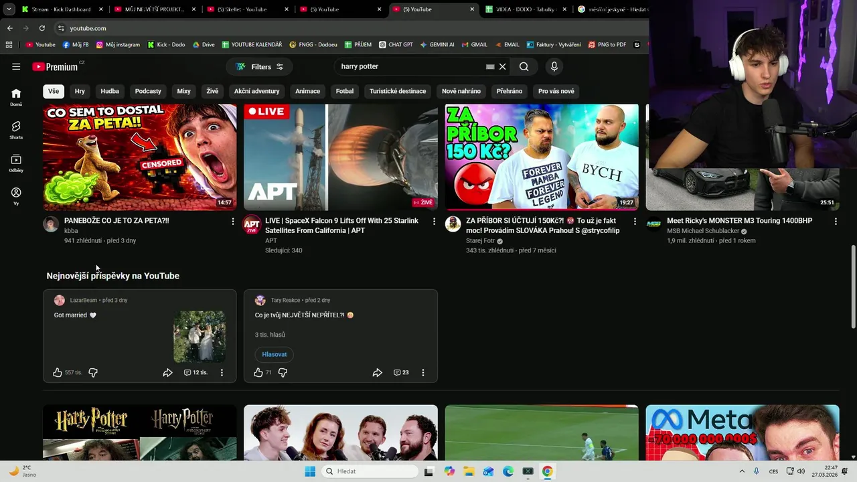The image size is (857, 482).
Task: Open Filters panel for search results
Action: 260,66
